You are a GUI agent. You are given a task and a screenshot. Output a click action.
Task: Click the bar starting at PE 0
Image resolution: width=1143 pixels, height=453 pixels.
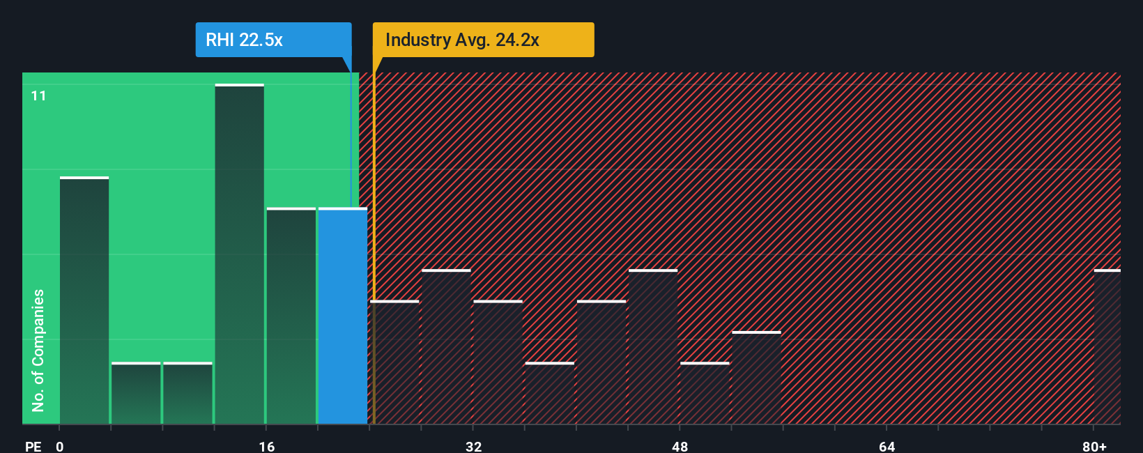pyautogui.click(x=84, y=300)
